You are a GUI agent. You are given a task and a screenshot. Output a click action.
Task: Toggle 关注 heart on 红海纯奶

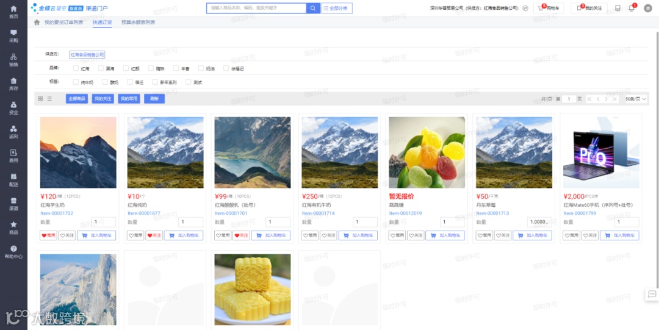tap(154, 235)
